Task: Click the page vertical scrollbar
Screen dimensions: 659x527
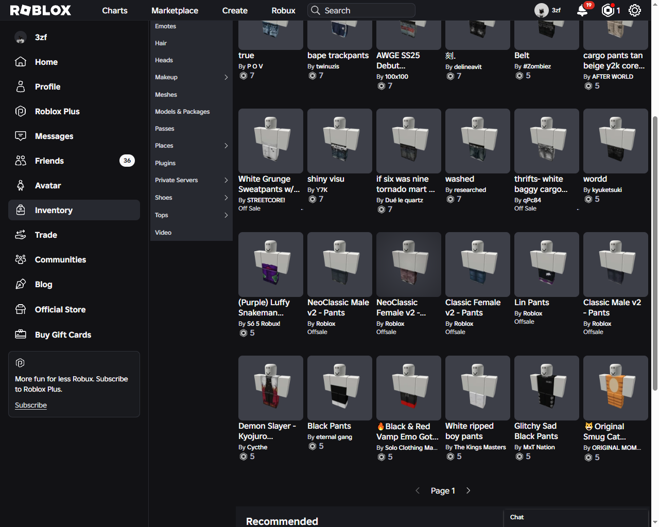Action: pos(655,252)
